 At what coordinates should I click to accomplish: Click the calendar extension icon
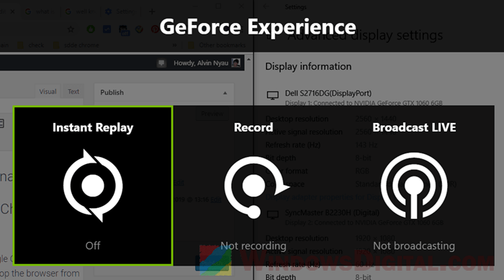pyautogui.click(x=124, y=30)
